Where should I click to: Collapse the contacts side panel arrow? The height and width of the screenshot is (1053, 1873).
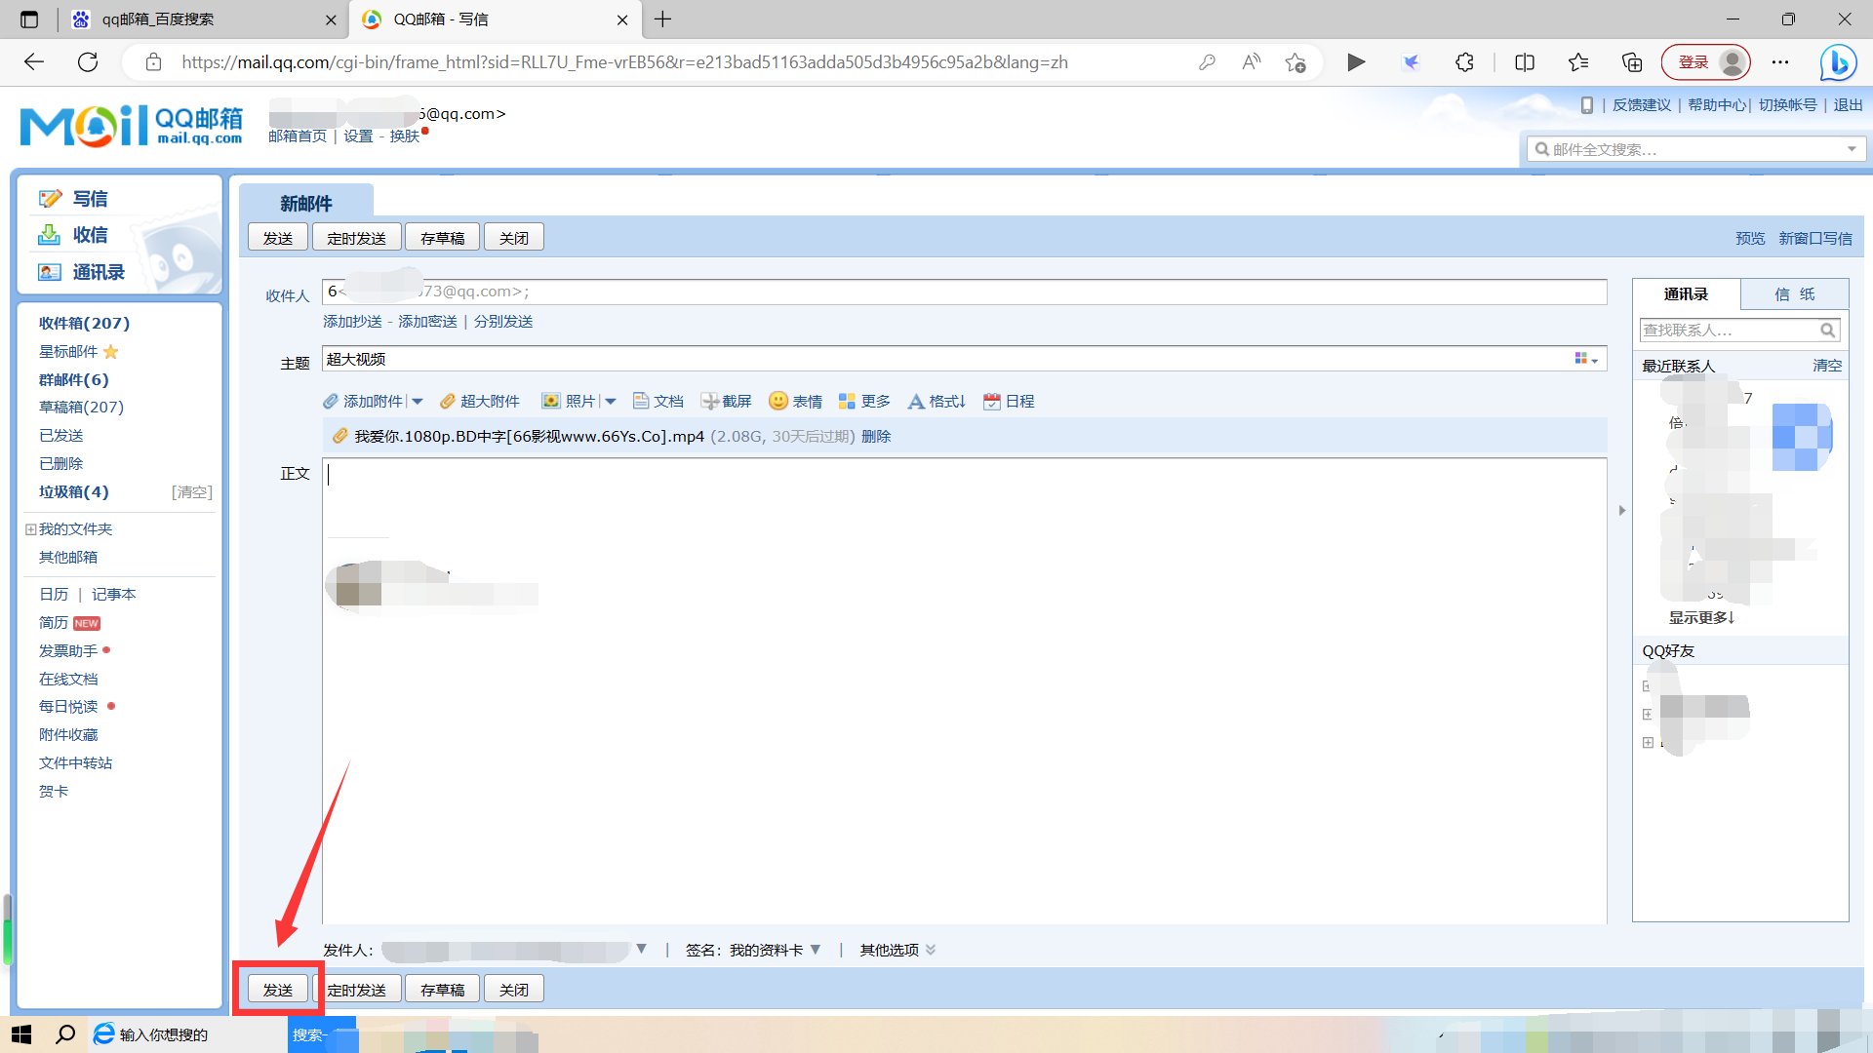tap(1622, 510)
